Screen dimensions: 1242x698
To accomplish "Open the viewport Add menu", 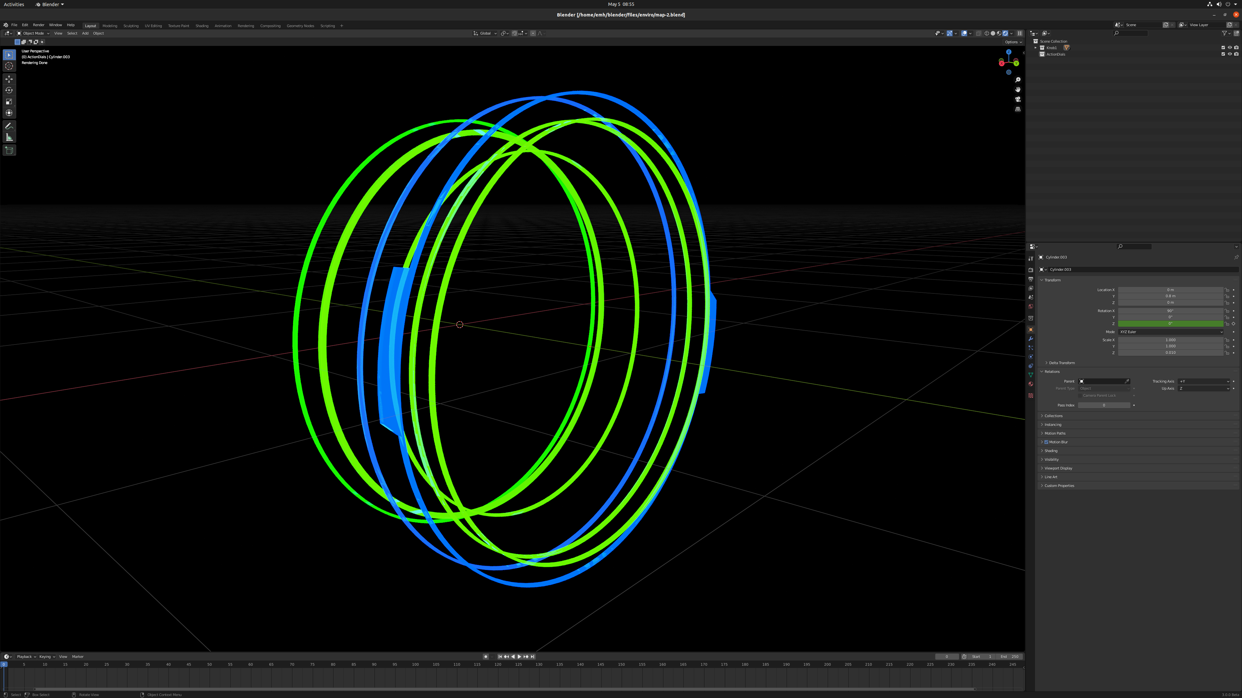I will 85,33.
